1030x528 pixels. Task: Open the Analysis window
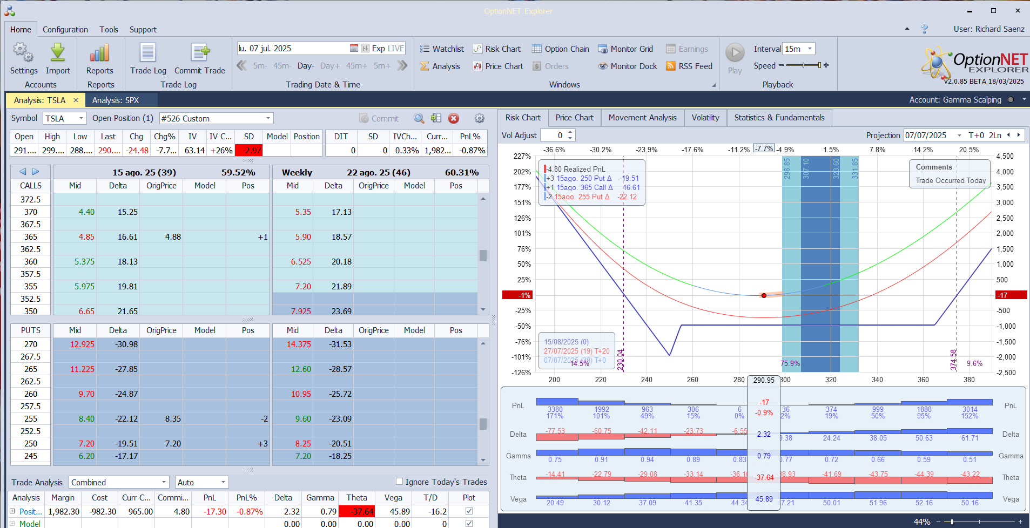click(440, 66)
